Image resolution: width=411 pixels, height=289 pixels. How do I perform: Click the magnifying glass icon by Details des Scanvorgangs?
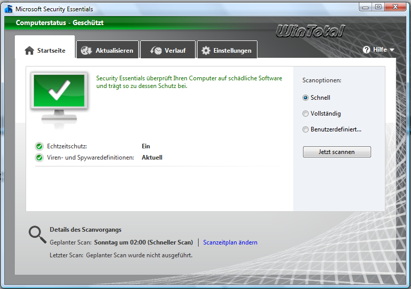click(37, 235)
